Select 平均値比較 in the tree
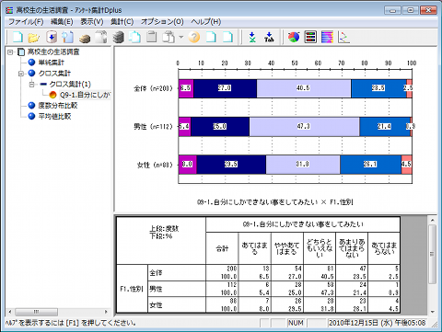Viewport: 442px width, 332px height. coord(54,116)
